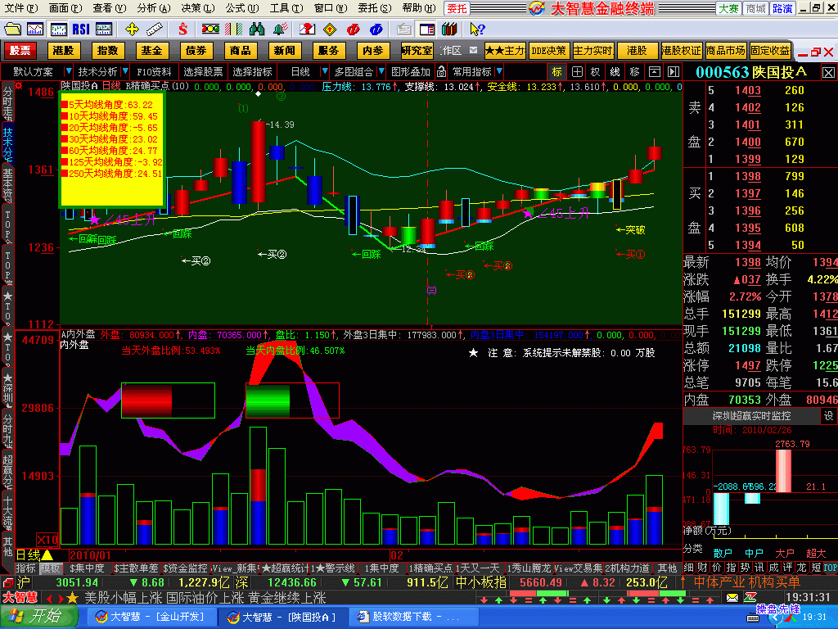Screen dimensions: 838x629
Task: Open the 分析(A) menu
Action: click(153, 8)
